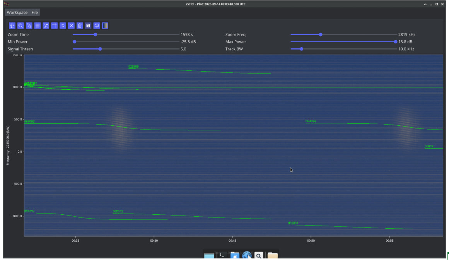This screenshot has height=260, width=449.
Task: Open the Workspace menu
Action: point(17,12)
